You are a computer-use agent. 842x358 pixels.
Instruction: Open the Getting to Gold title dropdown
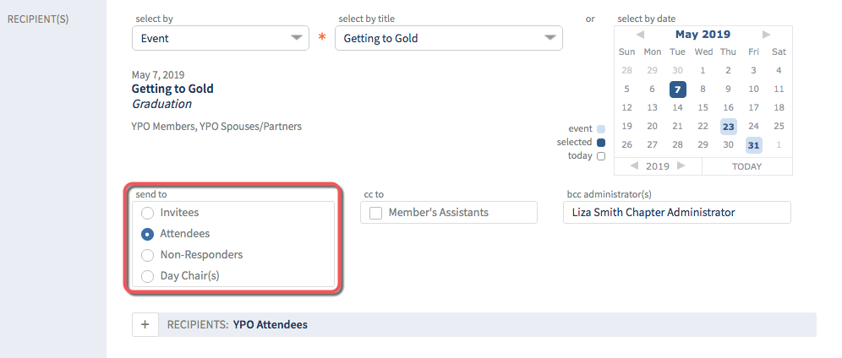pos(448,38)
